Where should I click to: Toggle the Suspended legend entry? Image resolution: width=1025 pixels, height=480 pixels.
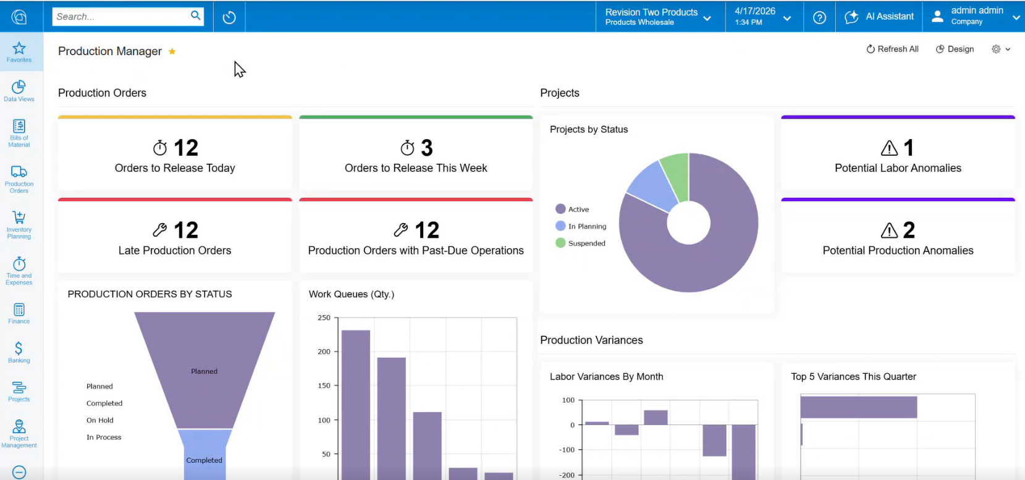(581, 243)
